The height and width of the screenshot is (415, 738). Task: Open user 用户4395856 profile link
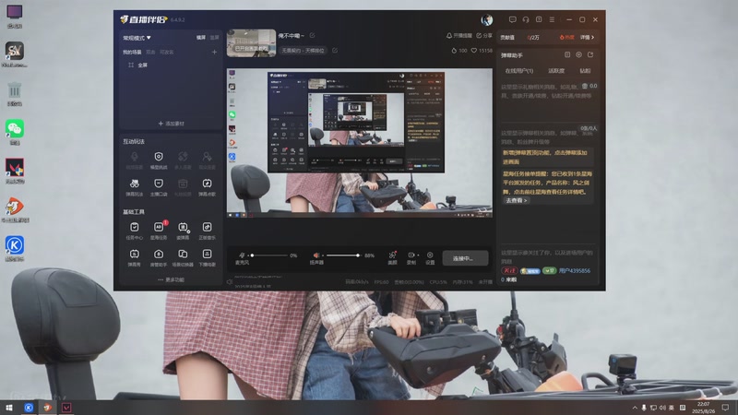coord(575,271)
